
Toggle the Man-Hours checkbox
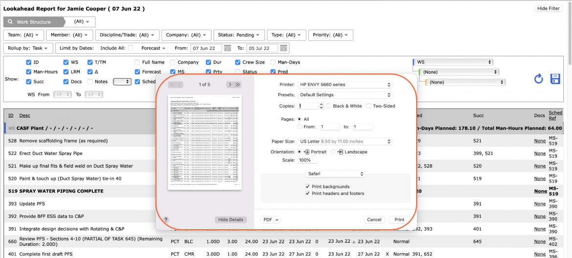pyautogui.click(x=29, y=72)
